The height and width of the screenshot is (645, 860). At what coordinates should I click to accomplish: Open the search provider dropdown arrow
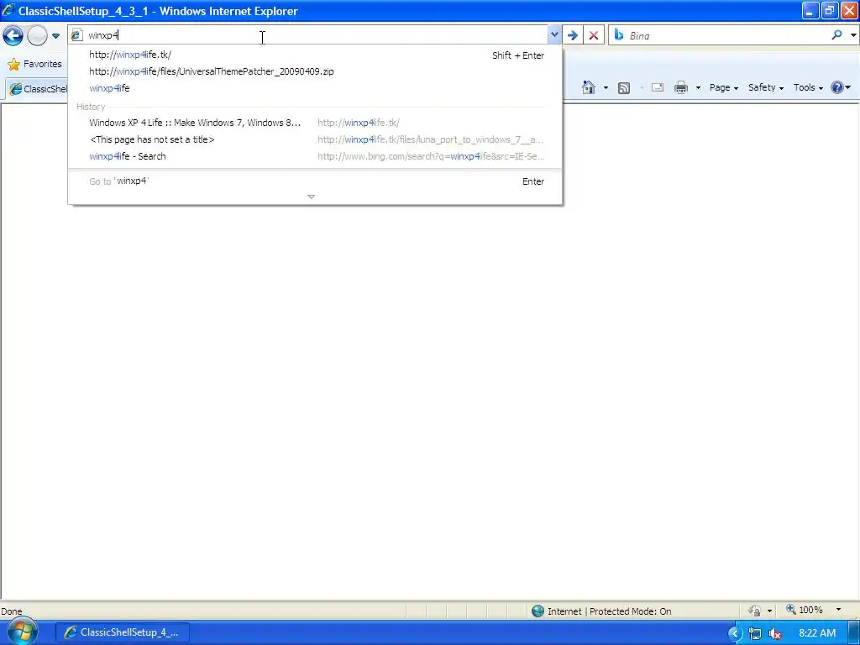tap(853, 35)
